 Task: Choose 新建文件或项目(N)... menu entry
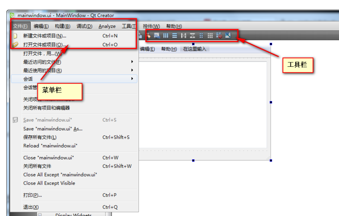pyautogui.click(x=74, y=36)
